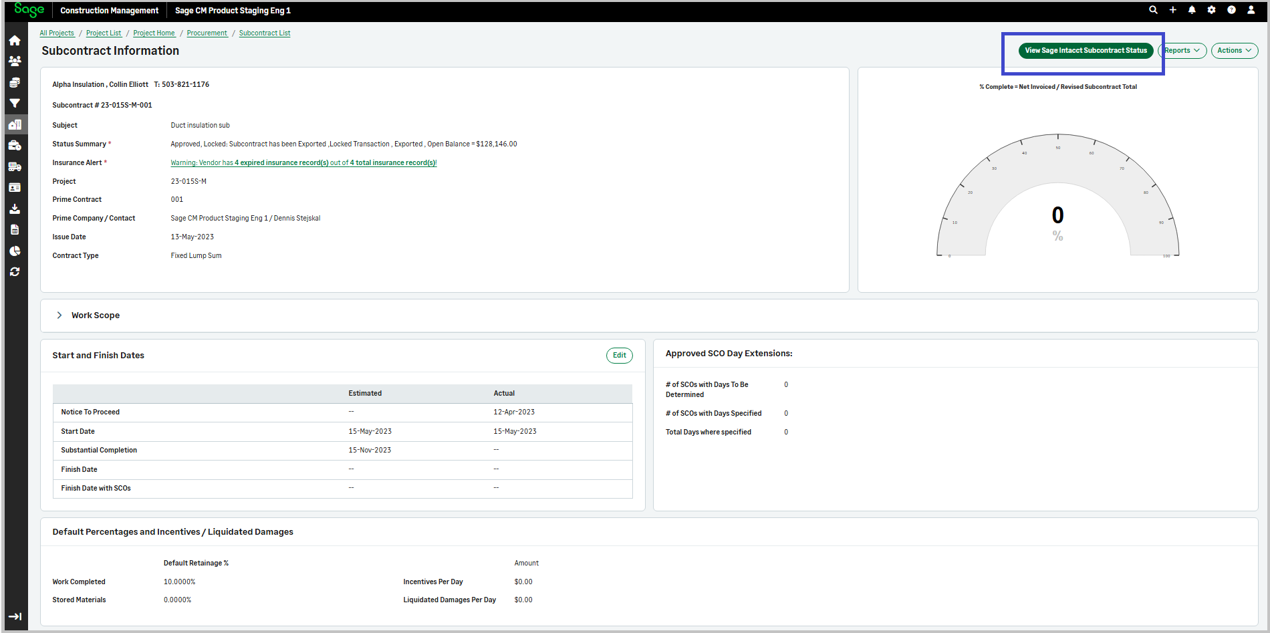Open the Reports dropdown
The width and height of the screenshot is (1270, 633).
click(x=1182, y=51)
